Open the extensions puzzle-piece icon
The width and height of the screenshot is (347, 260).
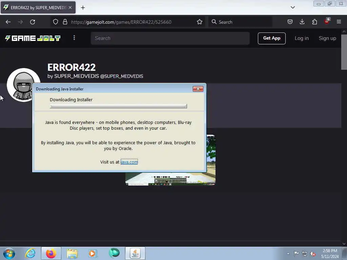[x=314, y=22]
